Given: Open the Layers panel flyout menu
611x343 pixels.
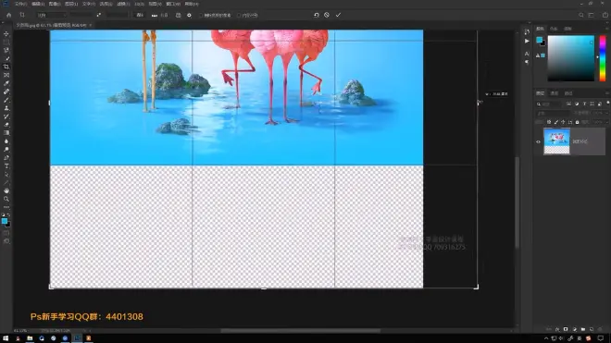Looking at the screenshot, I should 607,93.
